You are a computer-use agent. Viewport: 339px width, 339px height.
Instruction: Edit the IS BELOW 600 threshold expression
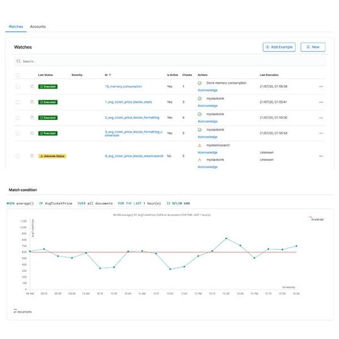[x=178, y=203]
